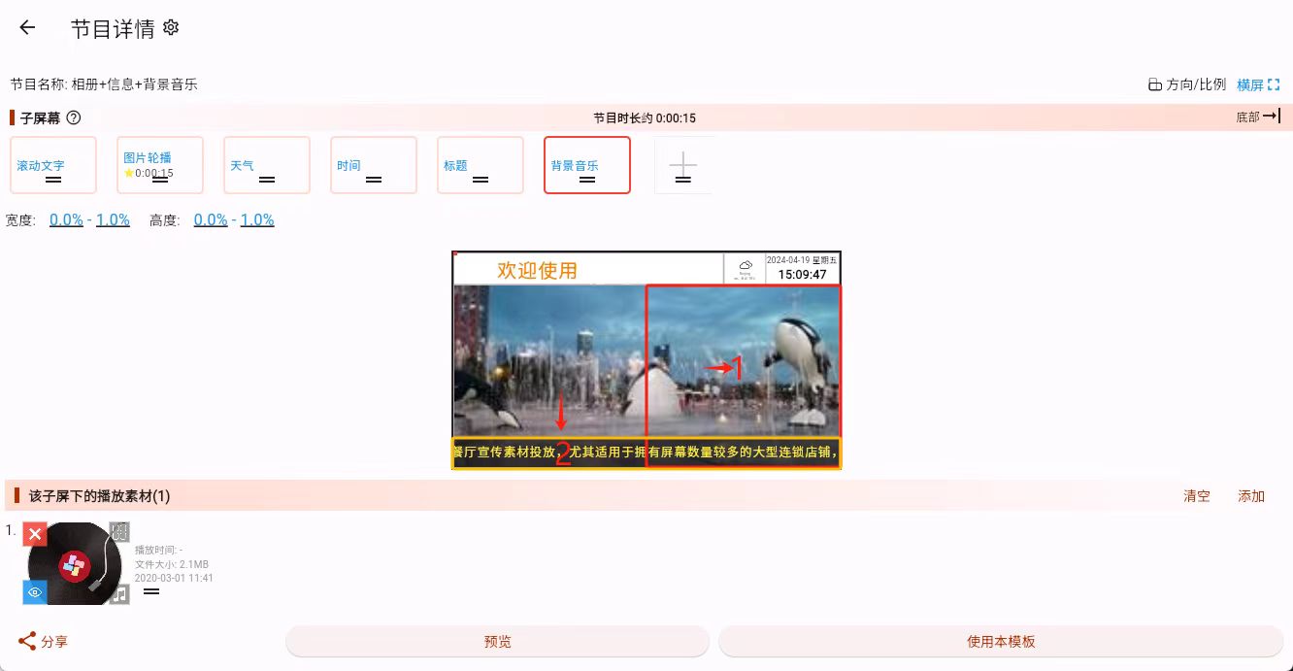
Task: Click the 预览 preview button
Action: 497,642
